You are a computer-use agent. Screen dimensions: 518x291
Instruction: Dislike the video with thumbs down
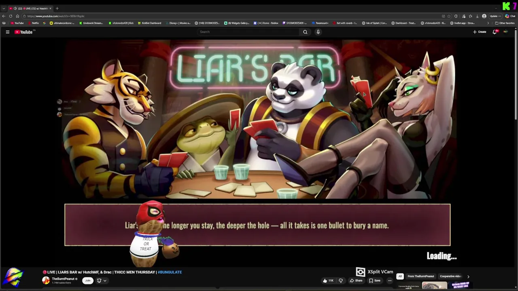(341, 280)
